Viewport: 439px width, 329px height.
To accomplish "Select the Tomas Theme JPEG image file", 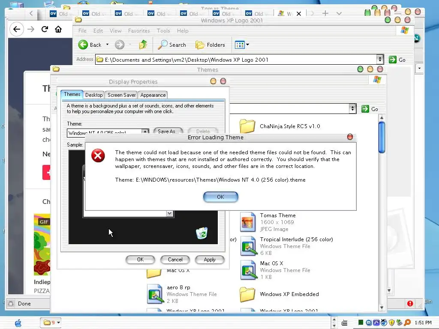I will click(x=268, y=222).
